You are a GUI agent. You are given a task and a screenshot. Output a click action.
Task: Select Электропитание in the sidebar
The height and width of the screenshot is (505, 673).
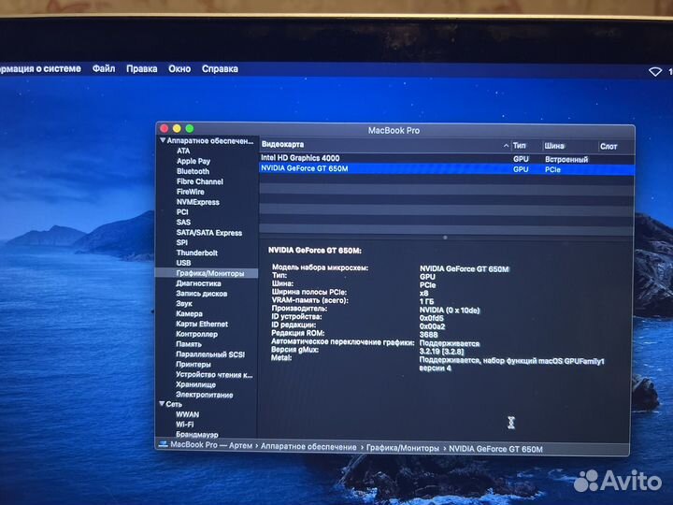click(x=205, y=395)
